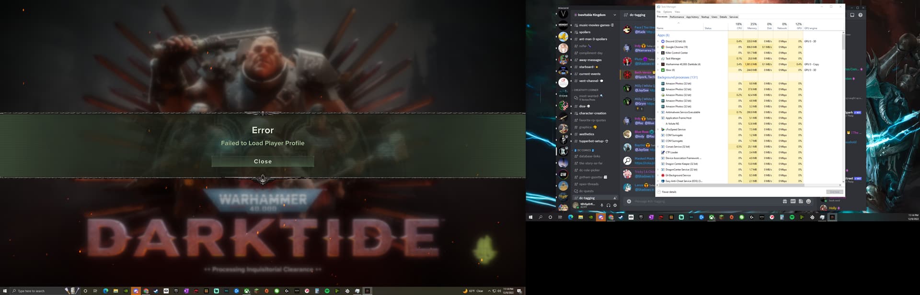Mute the microphone in Discord user panel
This screenshot has width=920, height=295.
click(602, 206)
